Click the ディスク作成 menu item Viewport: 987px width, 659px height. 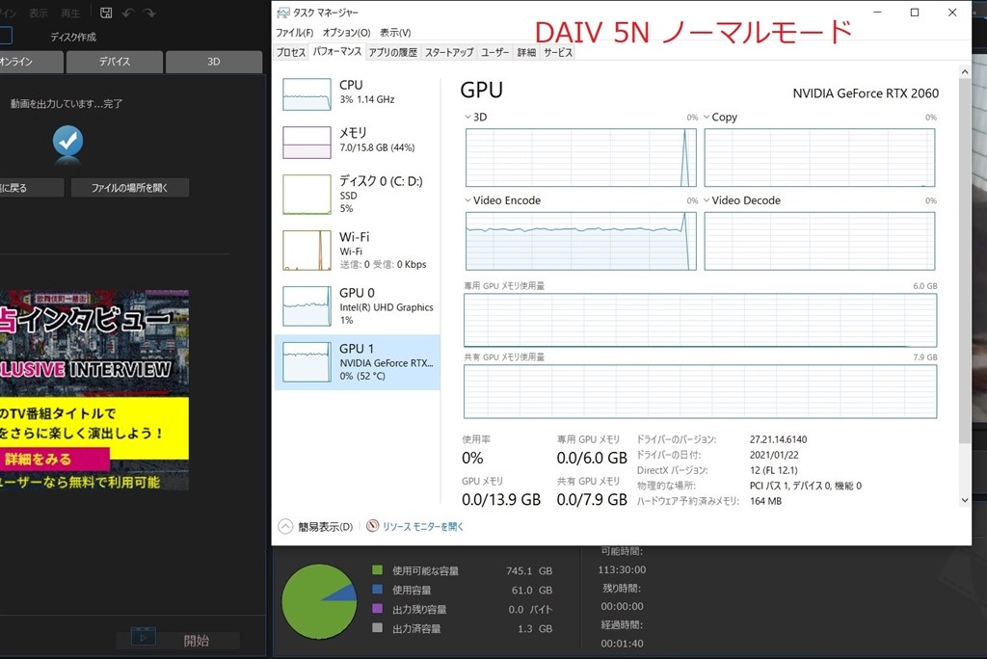[73, 38]
